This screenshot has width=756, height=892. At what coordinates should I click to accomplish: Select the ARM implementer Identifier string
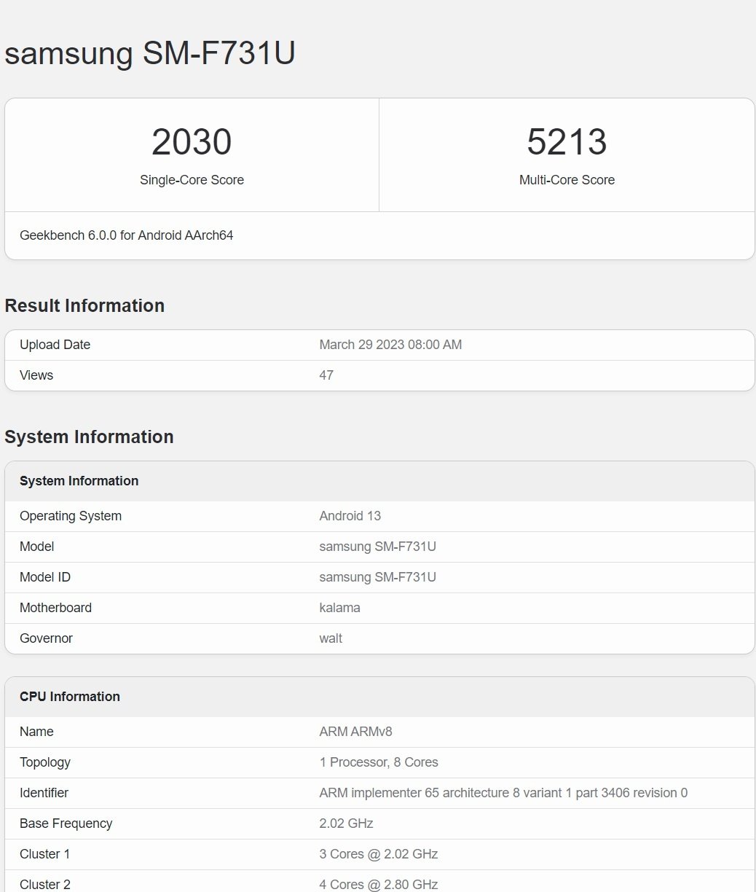click(x=503, y=793)
